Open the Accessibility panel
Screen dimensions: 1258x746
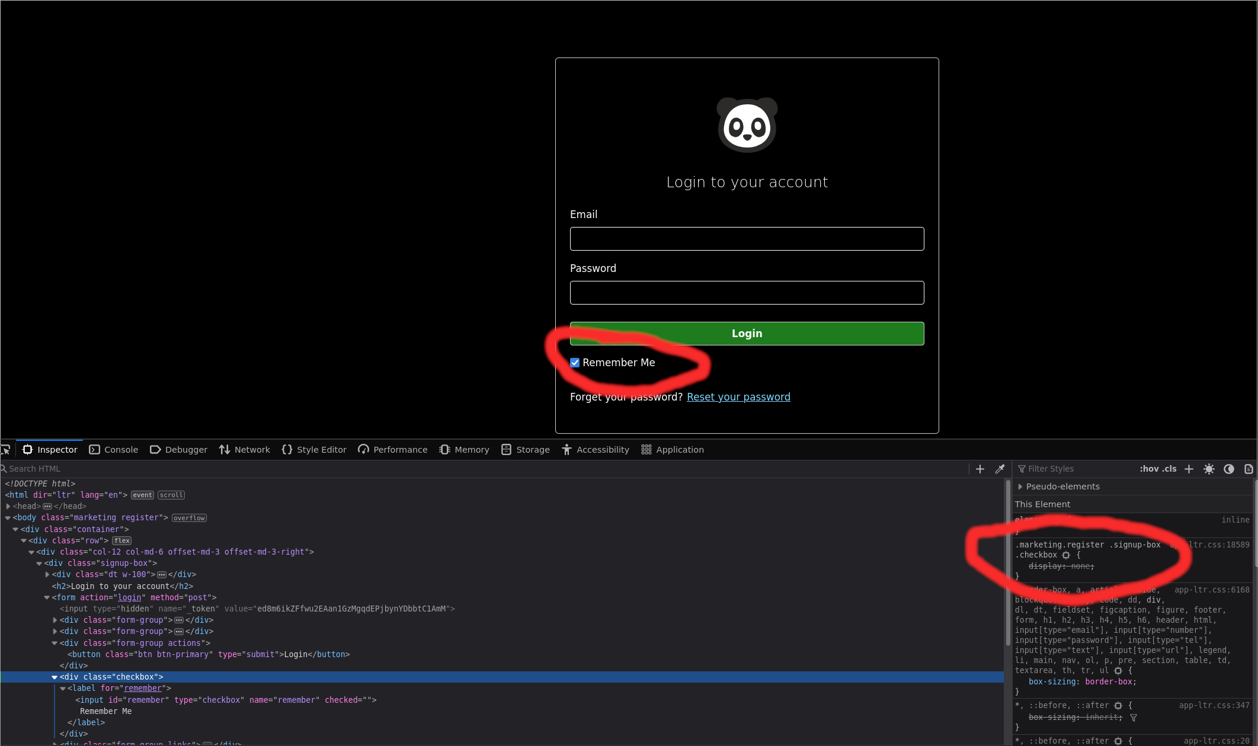596,450
